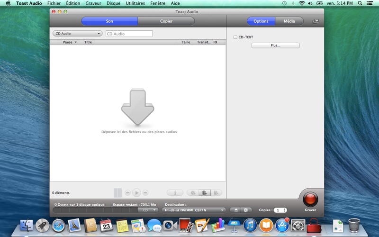The width and height of the screenshot is (379, 237).
Task: Open the Aide menu
Action: (x=175, y=3)
